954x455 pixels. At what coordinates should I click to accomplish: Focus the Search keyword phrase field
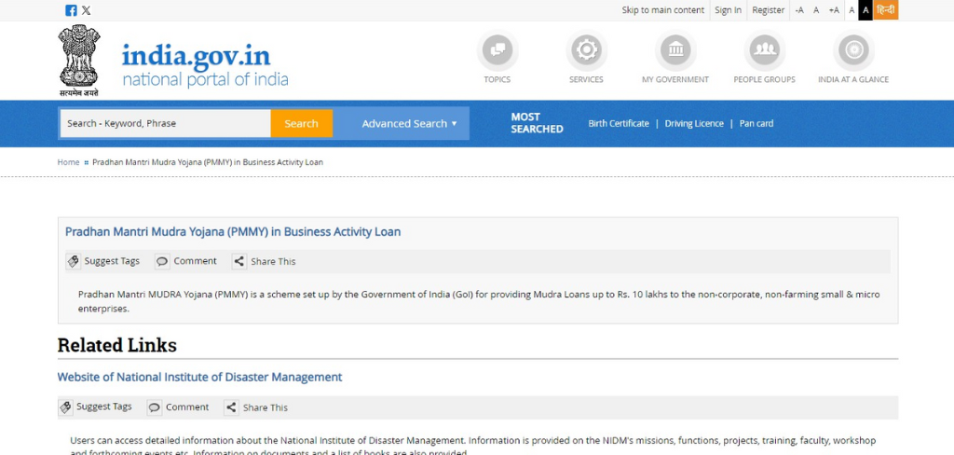tap(166, 124)
